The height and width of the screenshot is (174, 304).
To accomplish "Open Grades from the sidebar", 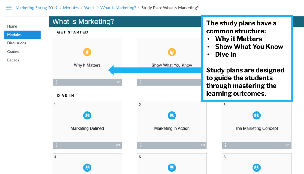I will pyautogui.click(x=13, y=52).
